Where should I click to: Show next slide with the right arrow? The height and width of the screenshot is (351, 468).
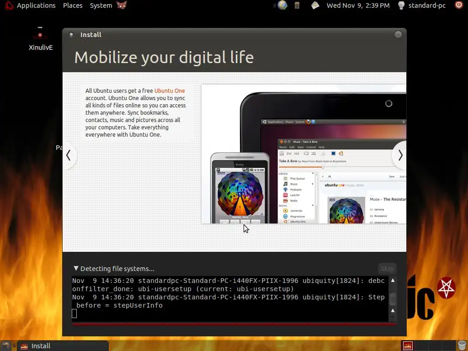[400, 155]
